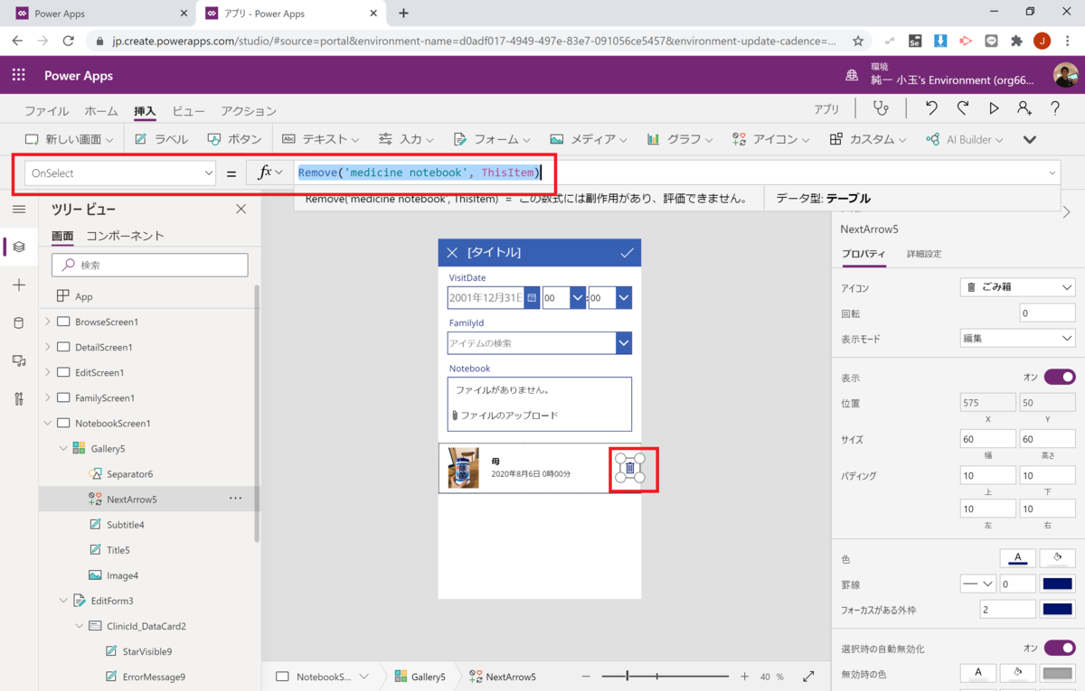
Task: Click the Gallery5 breadcrumb
Action: (421, 677)
